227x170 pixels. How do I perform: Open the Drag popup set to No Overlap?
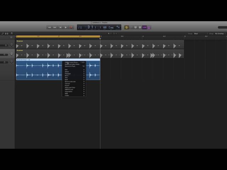(x=220, y=34)
